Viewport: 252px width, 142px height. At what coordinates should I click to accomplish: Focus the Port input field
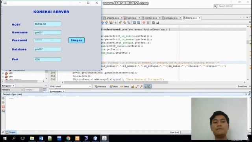[47, 60]
